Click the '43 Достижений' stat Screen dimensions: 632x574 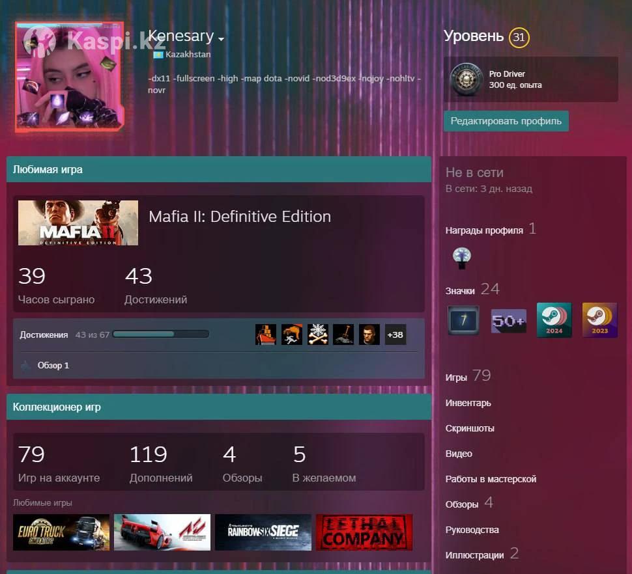[x=156, y=286]
